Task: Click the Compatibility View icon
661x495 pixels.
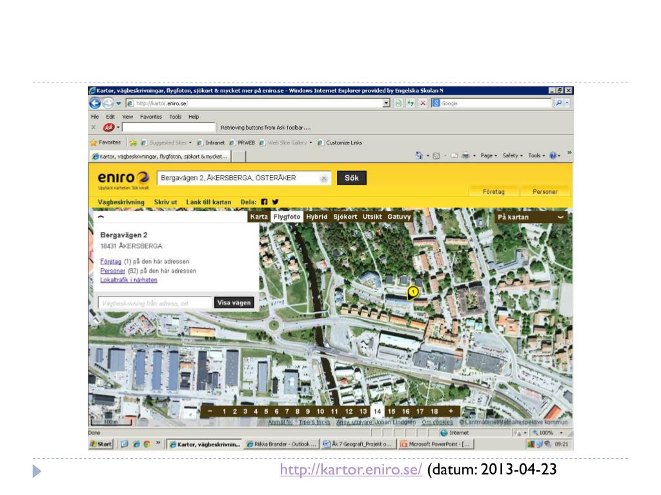Action: [398, 103]
